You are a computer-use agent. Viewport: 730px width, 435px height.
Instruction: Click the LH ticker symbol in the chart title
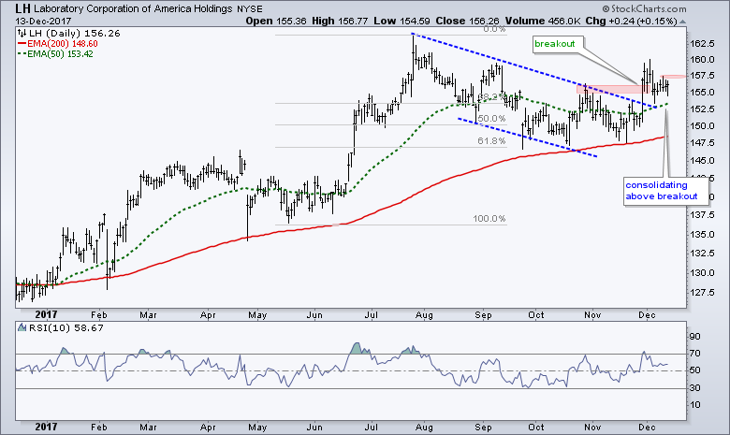[22, 8]
